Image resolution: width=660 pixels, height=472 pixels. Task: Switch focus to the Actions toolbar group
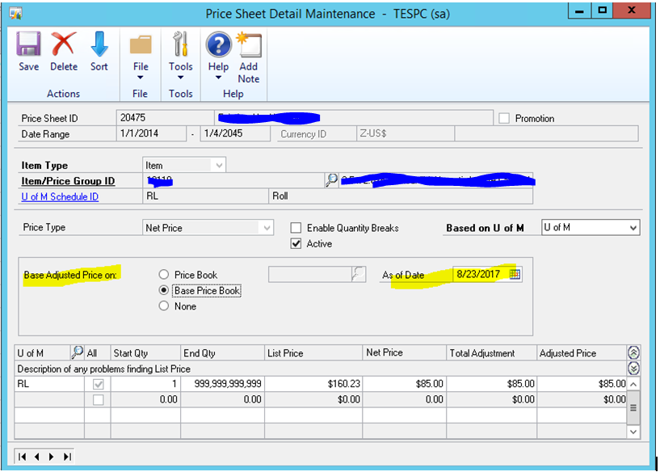63,94
